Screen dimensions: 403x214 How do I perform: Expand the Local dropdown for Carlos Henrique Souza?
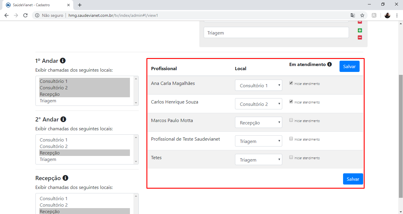pyautogui.click(x=258, y=104)
